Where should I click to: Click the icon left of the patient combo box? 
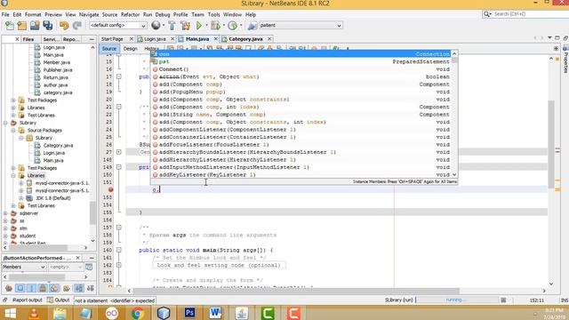pos(252,26)
